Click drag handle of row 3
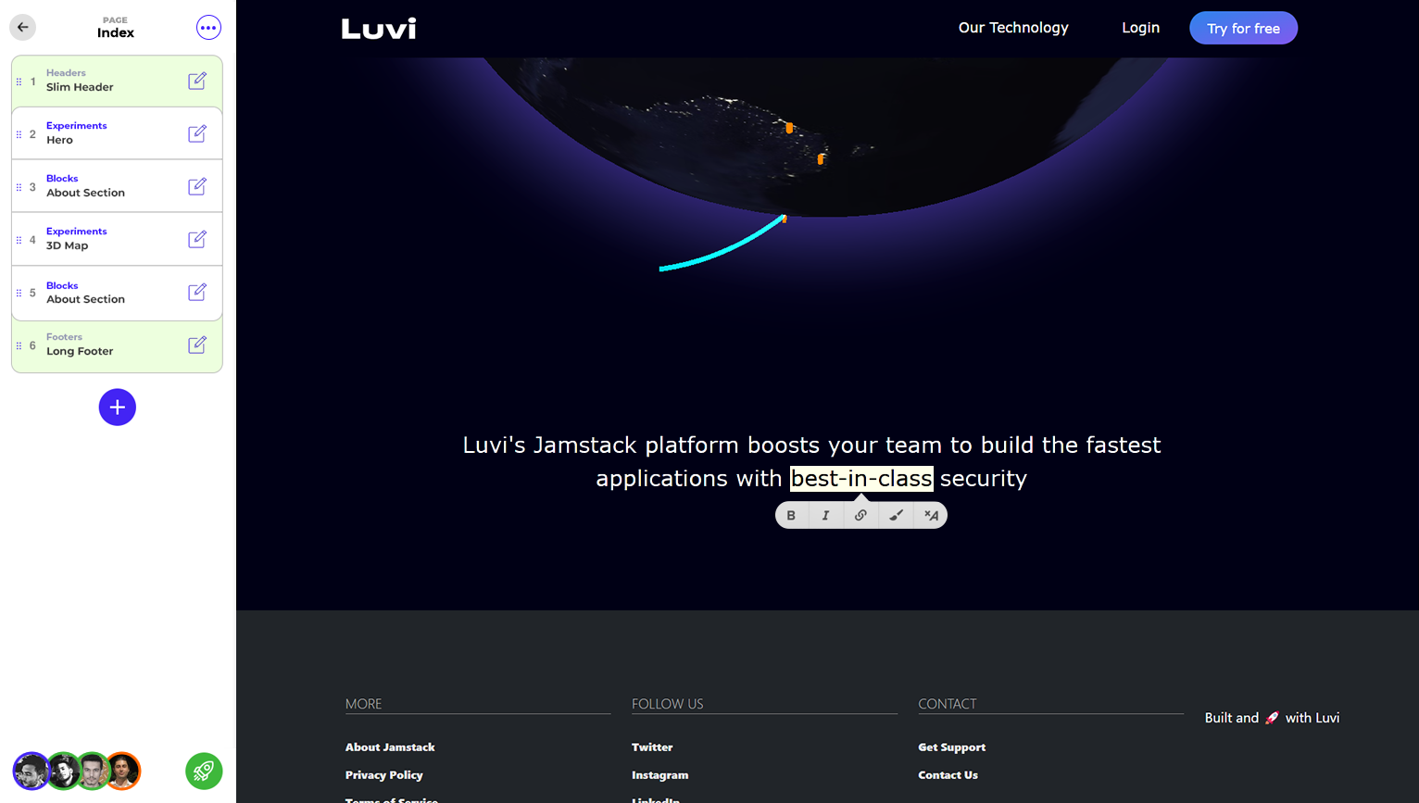Image resolution: width=1419 pixels, height=803 pixels. coord(19,187)
